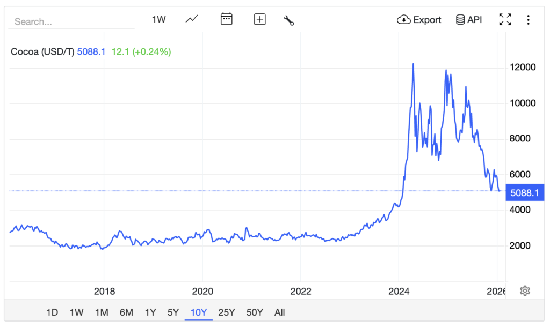Switch to the 1Y time range
This screenshot has height=328, width=550.
coord(150,312)
